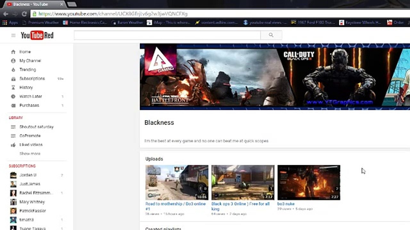Click the 'bo3 nuke' video title
The height and width of the screenshot is (230, 410).
click(286, 204)
